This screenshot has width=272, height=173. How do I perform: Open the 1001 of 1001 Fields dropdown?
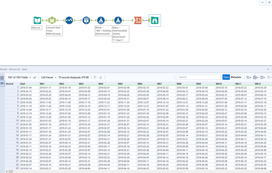coord(19,77)
